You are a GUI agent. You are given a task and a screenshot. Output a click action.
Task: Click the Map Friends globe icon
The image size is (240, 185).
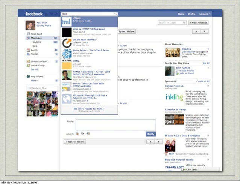pyautogui.click(x=28, y=76)
